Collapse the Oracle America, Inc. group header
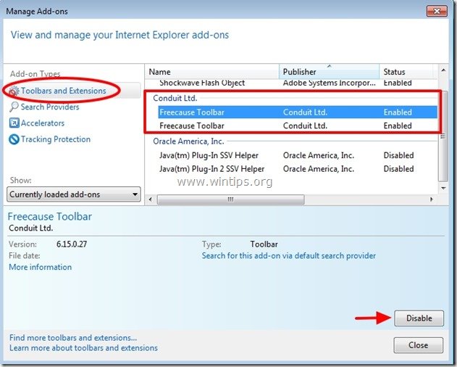Screen dimensions: 457x367 coord(188,141)
